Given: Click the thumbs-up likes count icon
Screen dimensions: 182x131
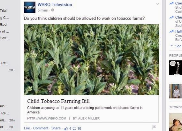Looking at the screenshot, I should coord(66,128).
